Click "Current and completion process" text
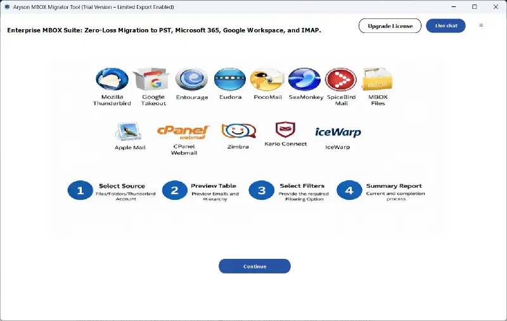 pyautogui.click(x=395, y=196)
